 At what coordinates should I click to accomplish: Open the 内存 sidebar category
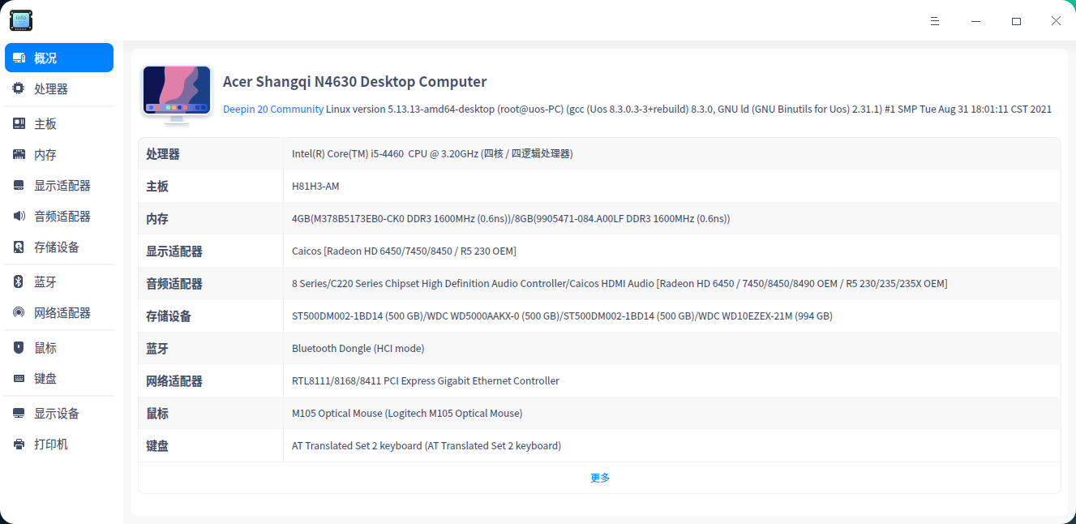59,154
